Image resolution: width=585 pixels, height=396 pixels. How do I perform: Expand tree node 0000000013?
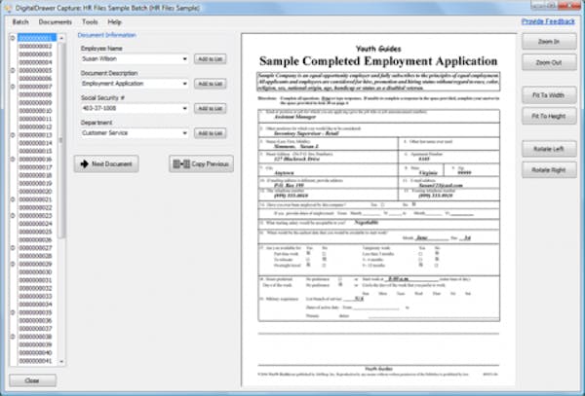13,134
